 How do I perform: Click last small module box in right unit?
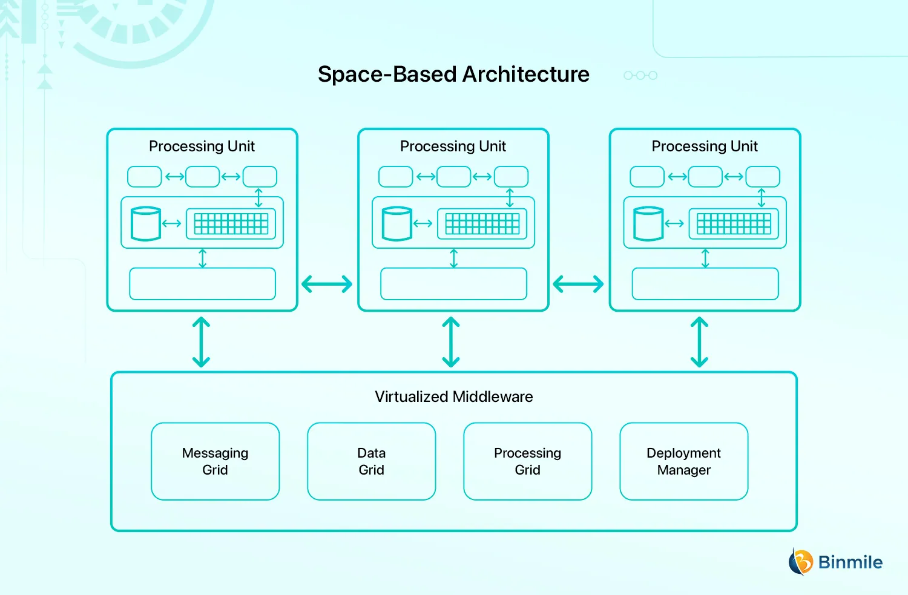763,177
